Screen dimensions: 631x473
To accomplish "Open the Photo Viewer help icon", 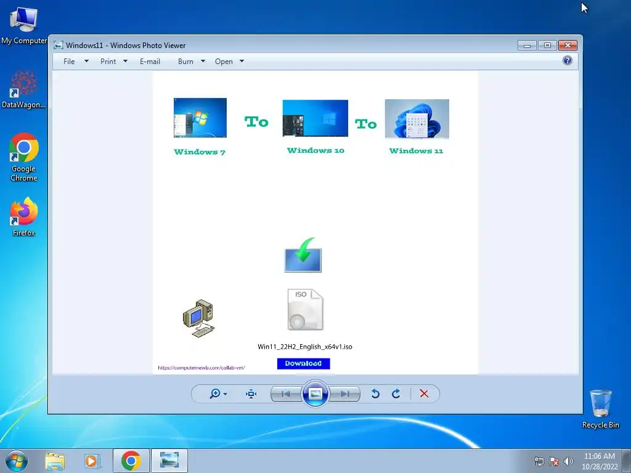I will (x=568, y=60).
